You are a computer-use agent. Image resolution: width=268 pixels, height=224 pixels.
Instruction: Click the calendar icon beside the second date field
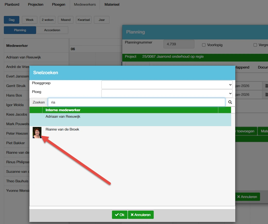tap(266, 94)
